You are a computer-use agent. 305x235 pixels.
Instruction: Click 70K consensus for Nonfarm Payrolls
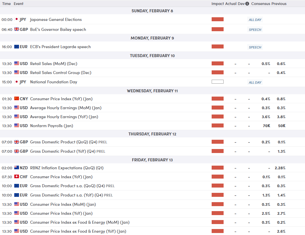point(266,126)
